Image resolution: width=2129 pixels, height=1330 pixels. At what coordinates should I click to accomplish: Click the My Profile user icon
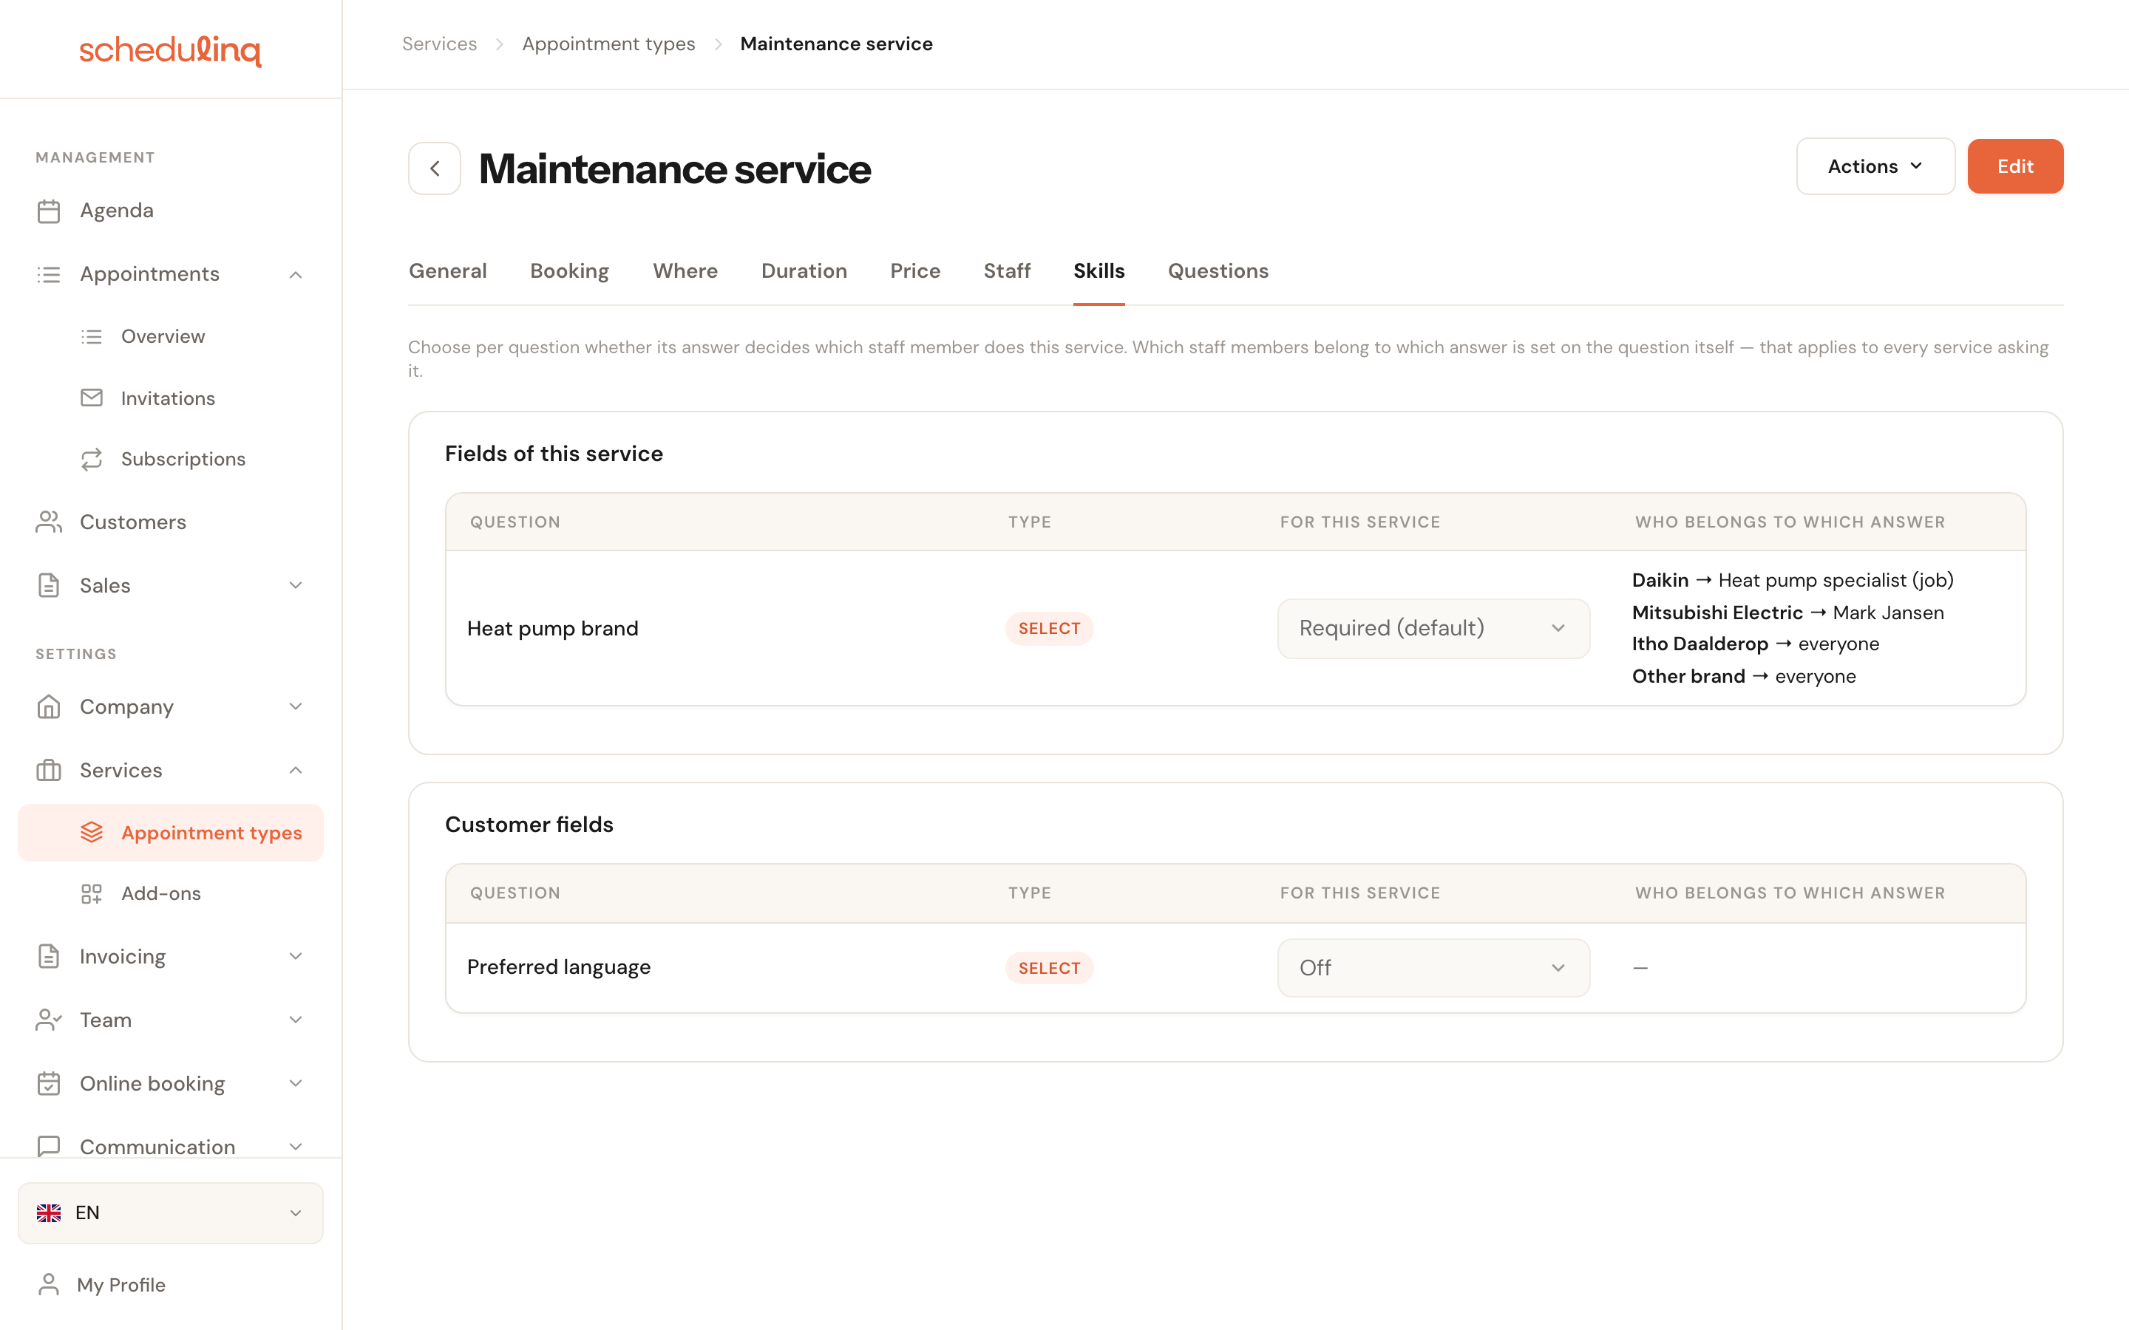pos(48,1284)
